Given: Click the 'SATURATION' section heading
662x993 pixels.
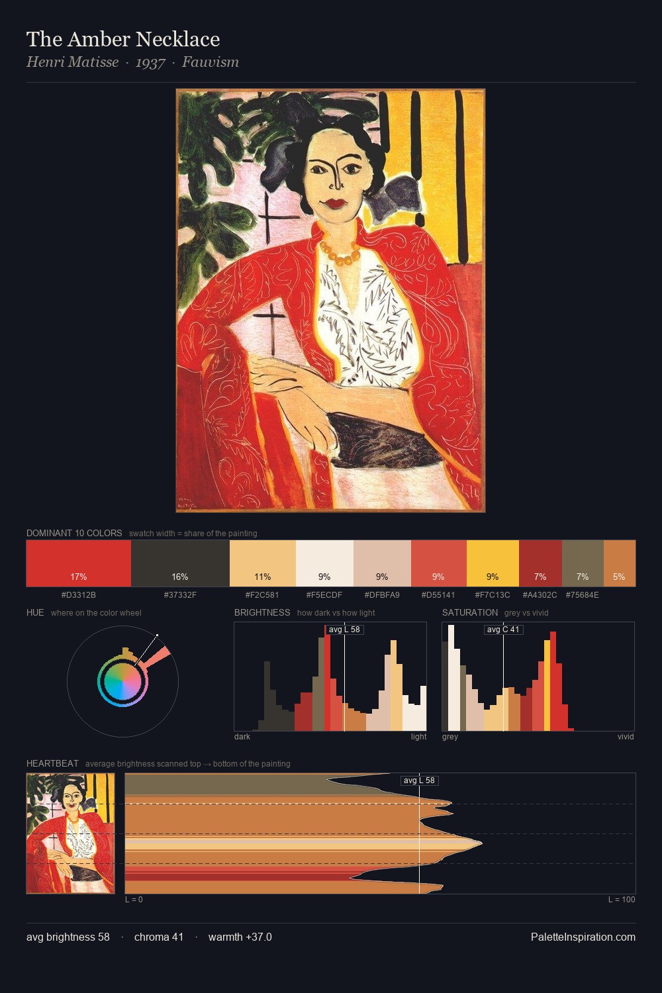Looking at the screenshot, I should pyautogui.click(x=470, y=612).
